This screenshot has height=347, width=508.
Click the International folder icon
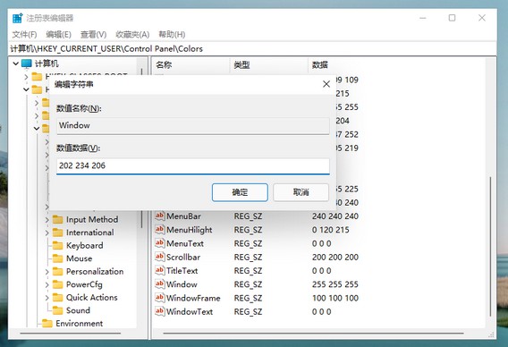[x=57, y=233]
